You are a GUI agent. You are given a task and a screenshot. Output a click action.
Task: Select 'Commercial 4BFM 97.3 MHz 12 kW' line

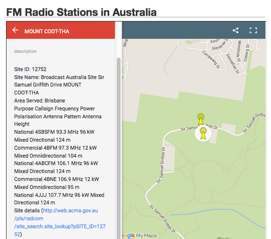[x=55, y=148]
